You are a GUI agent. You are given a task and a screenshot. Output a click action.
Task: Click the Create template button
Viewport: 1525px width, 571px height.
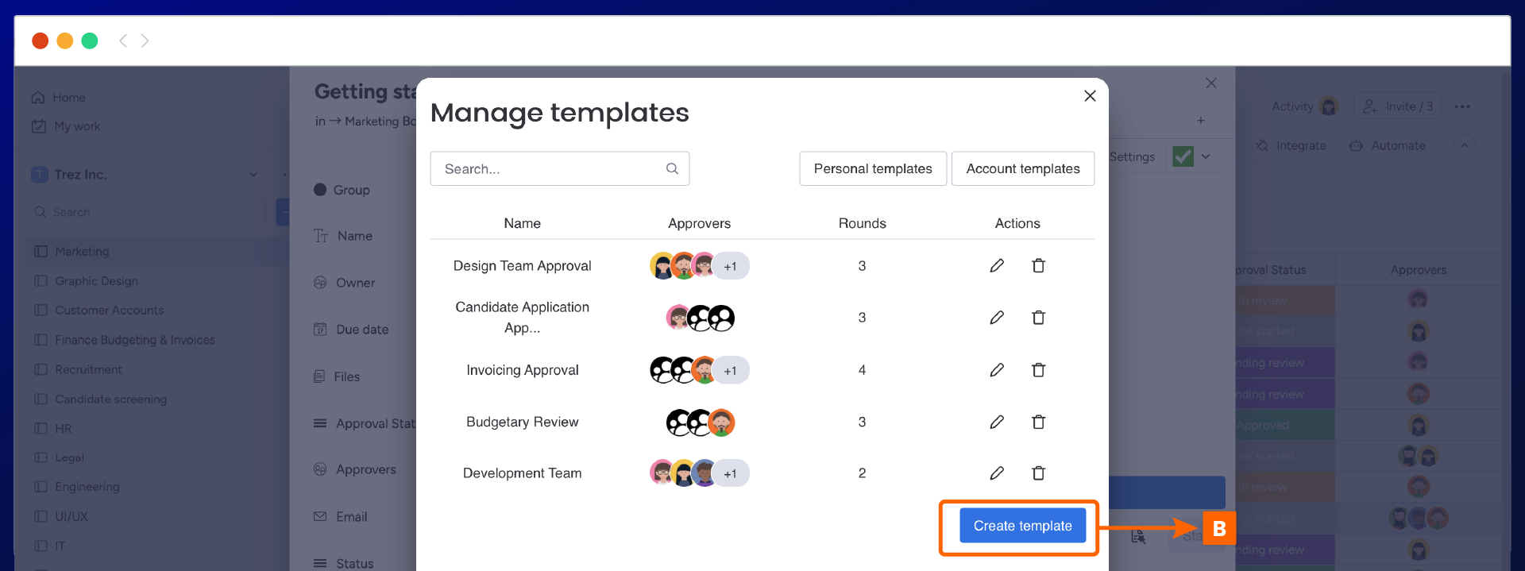coord(1022,526)
